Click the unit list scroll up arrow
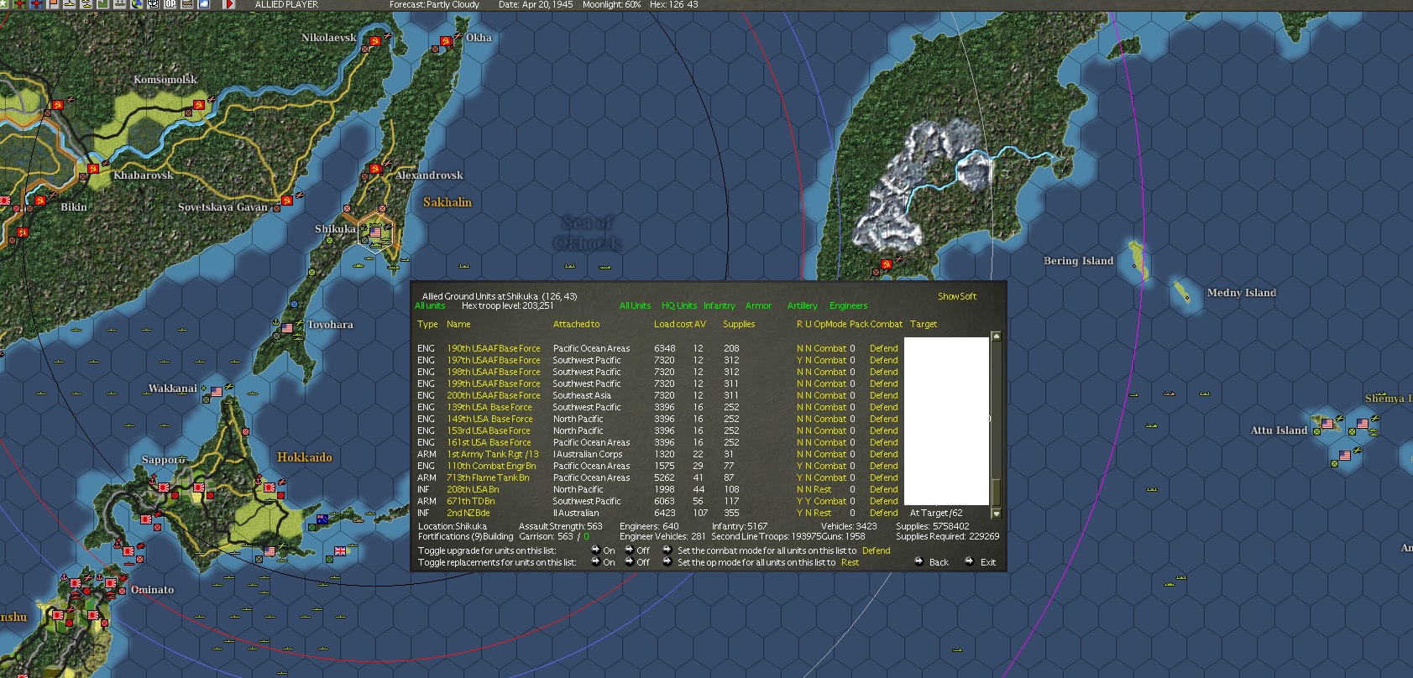This screenshot has width=1413, height=678. tap(997, 336)
